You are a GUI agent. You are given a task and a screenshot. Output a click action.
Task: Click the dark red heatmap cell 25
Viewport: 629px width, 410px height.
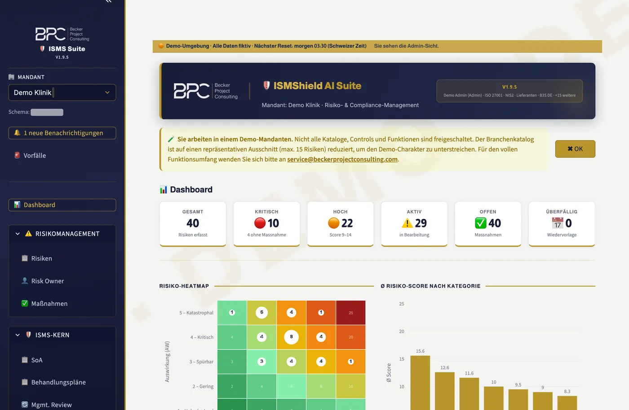click(351, 313)
